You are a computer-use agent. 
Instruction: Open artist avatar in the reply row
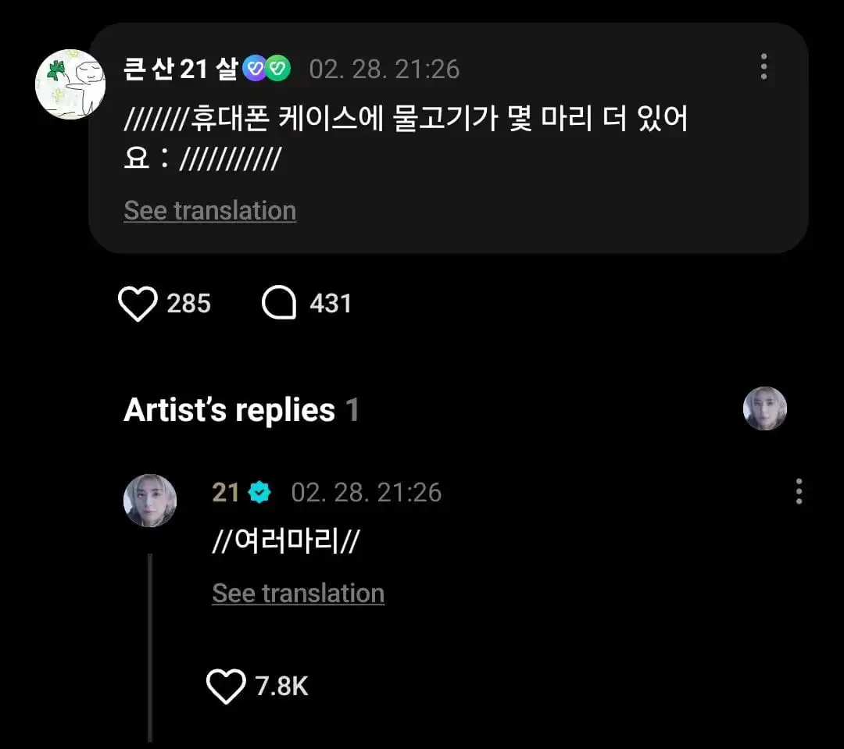(x=150, y=501)
